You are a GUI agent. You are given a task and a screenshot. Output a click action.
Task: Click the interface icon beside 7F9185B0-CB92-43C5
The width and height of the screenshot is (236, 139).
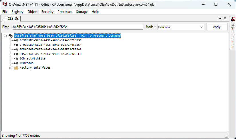coord(16,45)
